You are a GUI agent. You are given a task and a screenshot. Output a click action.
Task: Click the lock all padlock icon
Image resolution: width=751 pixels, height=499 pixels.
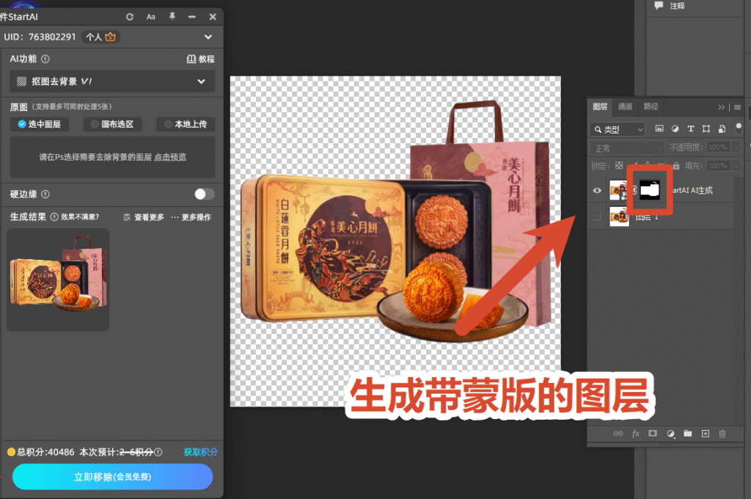[676, 165]
